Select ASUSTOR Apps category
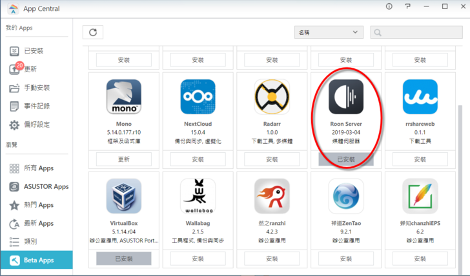 [45, 187]
